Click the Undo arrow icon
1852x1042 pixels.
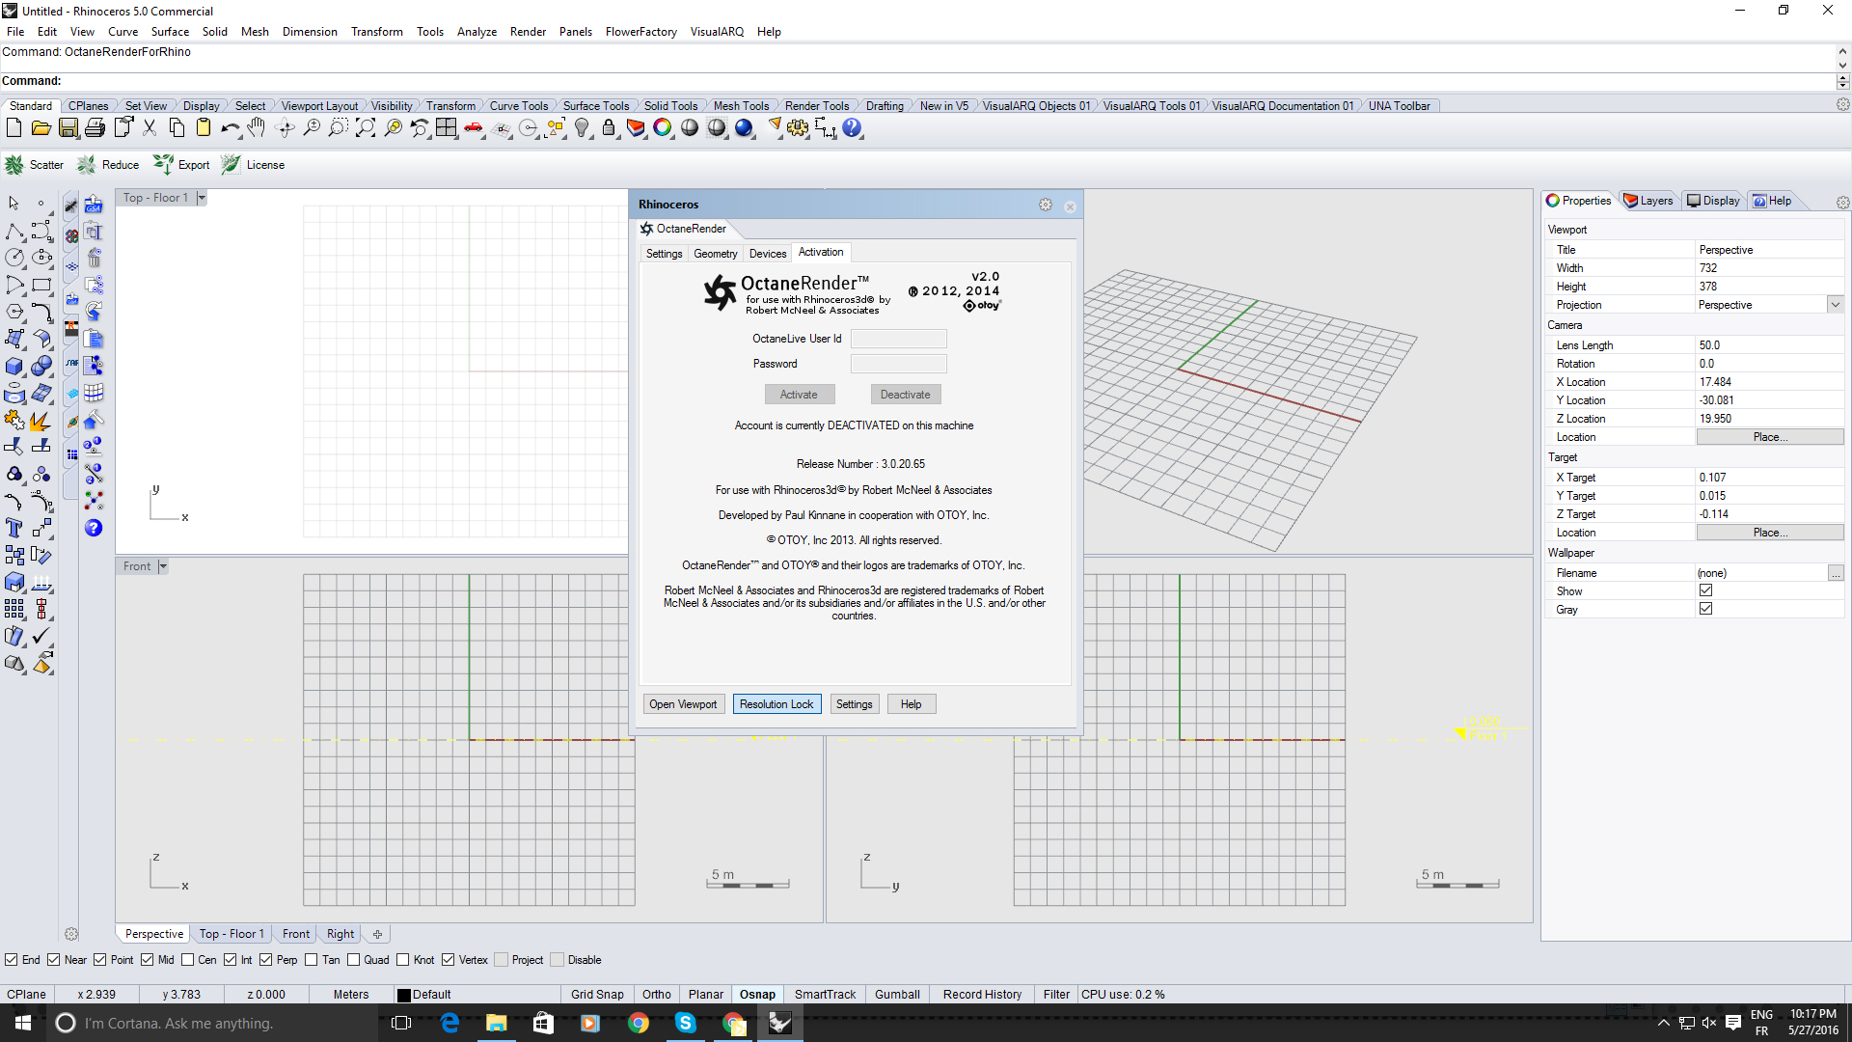click(230, 128)
